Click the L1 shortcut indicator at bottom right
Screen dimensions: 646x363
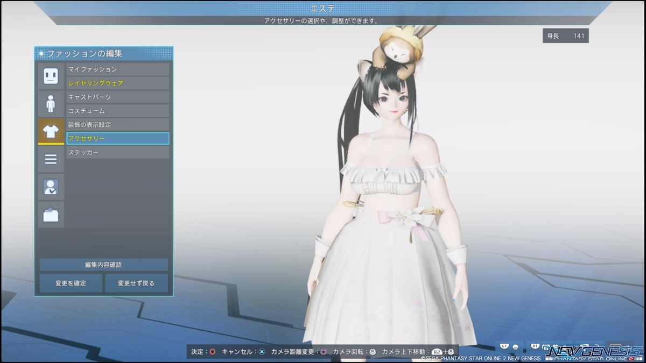504,346
